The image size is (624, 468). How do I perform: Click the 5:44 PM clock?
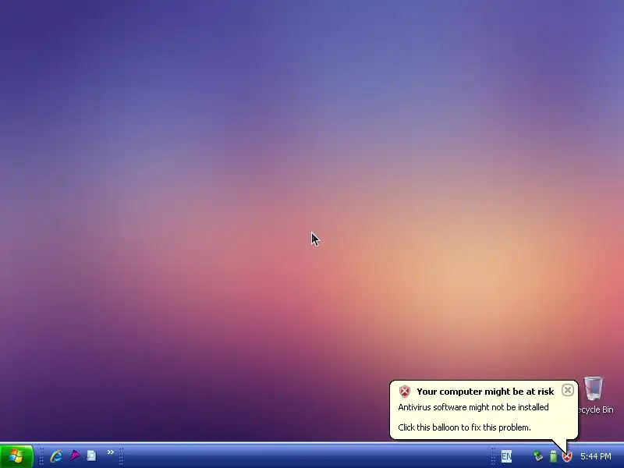596,456
